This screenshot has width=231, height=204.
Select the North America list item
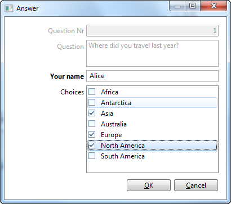tap(152, 146)
